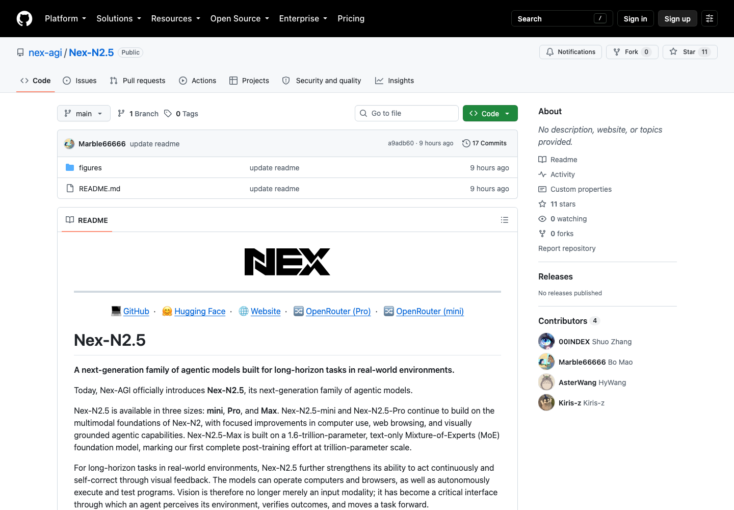Viewport: 734px width, 510px height.
Task: Open Marble66666 avatar in commit bar
Action: pyautogui.click(x=69, y=144)
